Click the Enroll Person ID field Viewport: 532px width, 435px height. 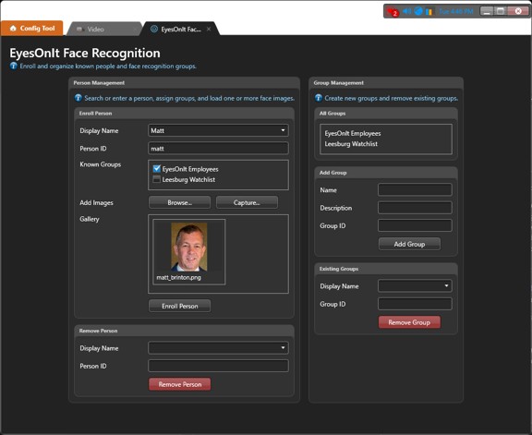pyautogui.click(x=218, y=149)
